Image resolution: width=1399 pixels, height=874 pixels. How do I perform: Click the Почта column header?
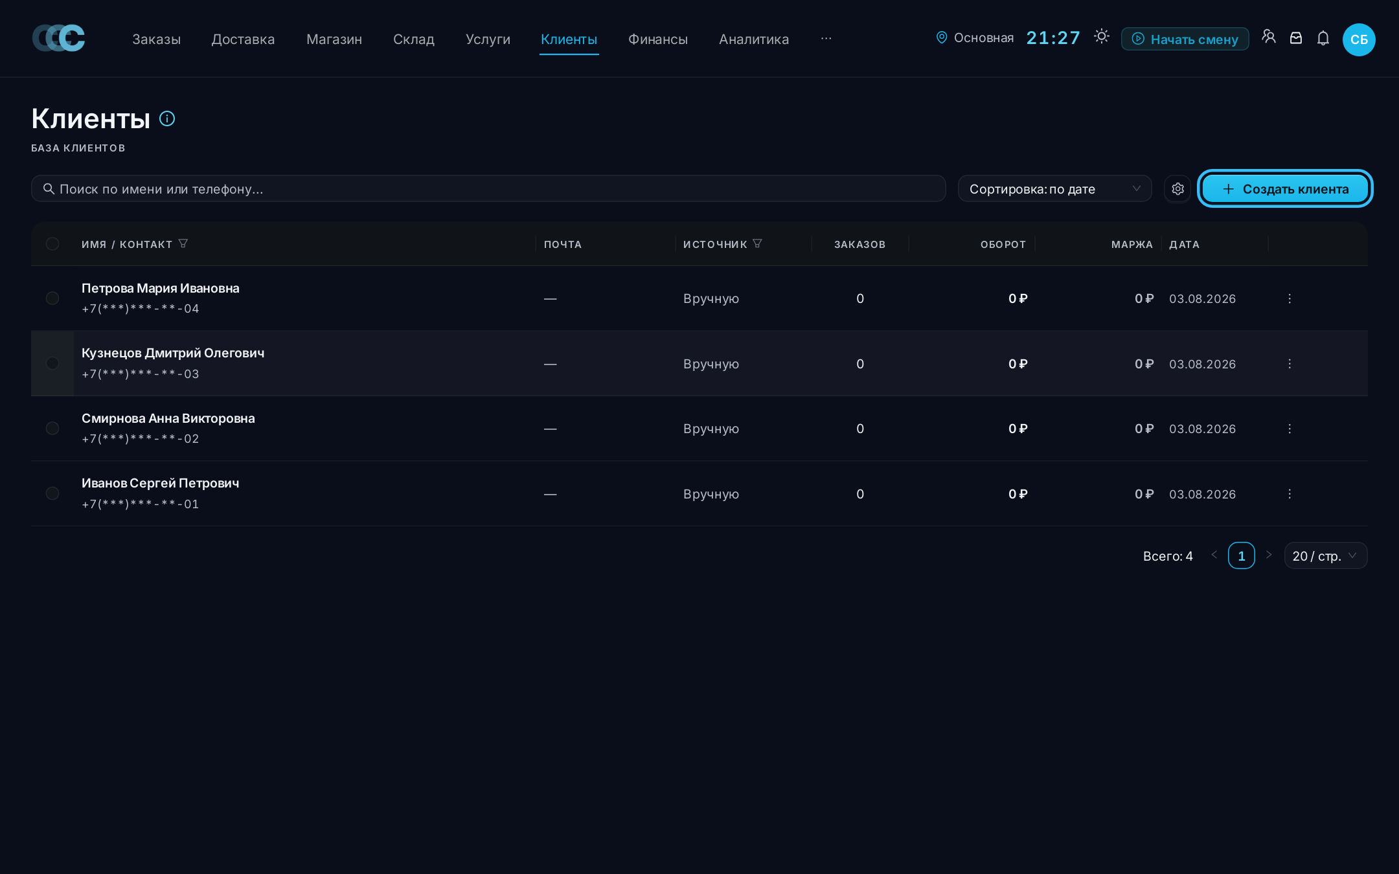(562, 244)
